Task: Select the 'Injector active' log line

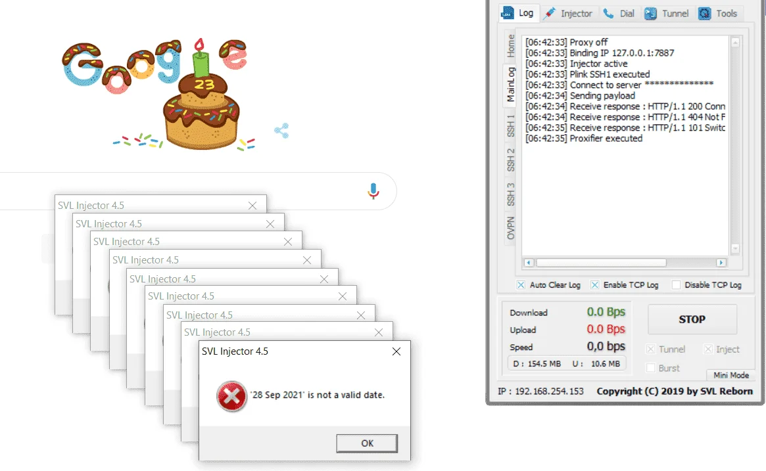Action: tap(577, 64)
